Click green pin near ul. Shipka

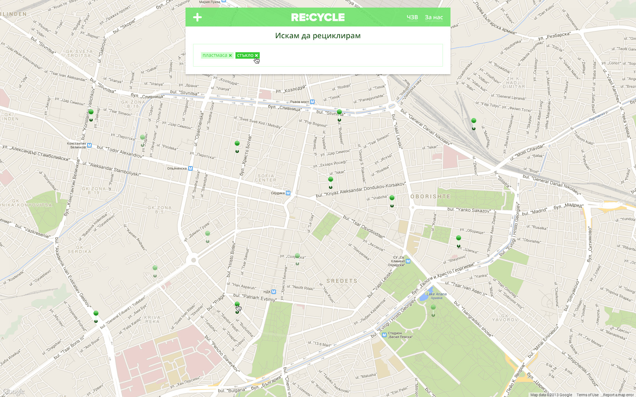(x=458, y=238)
